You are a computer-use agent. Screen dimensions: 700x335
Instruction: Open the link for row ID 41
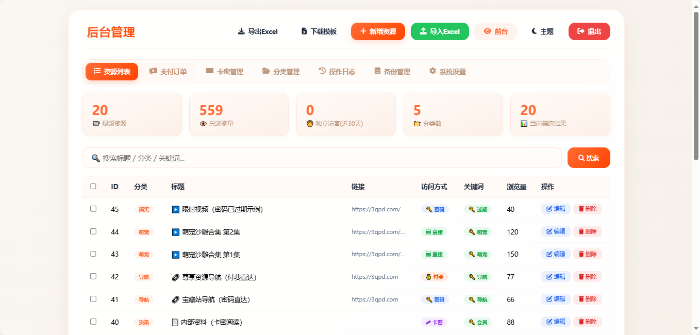[375, 299]
